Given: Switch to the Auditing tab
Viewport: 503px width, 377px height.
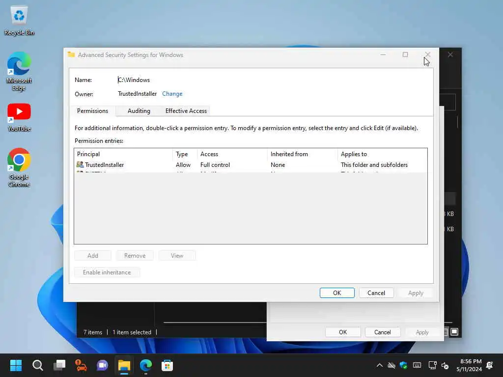Looking at the screenshot, I should (139, 111).
